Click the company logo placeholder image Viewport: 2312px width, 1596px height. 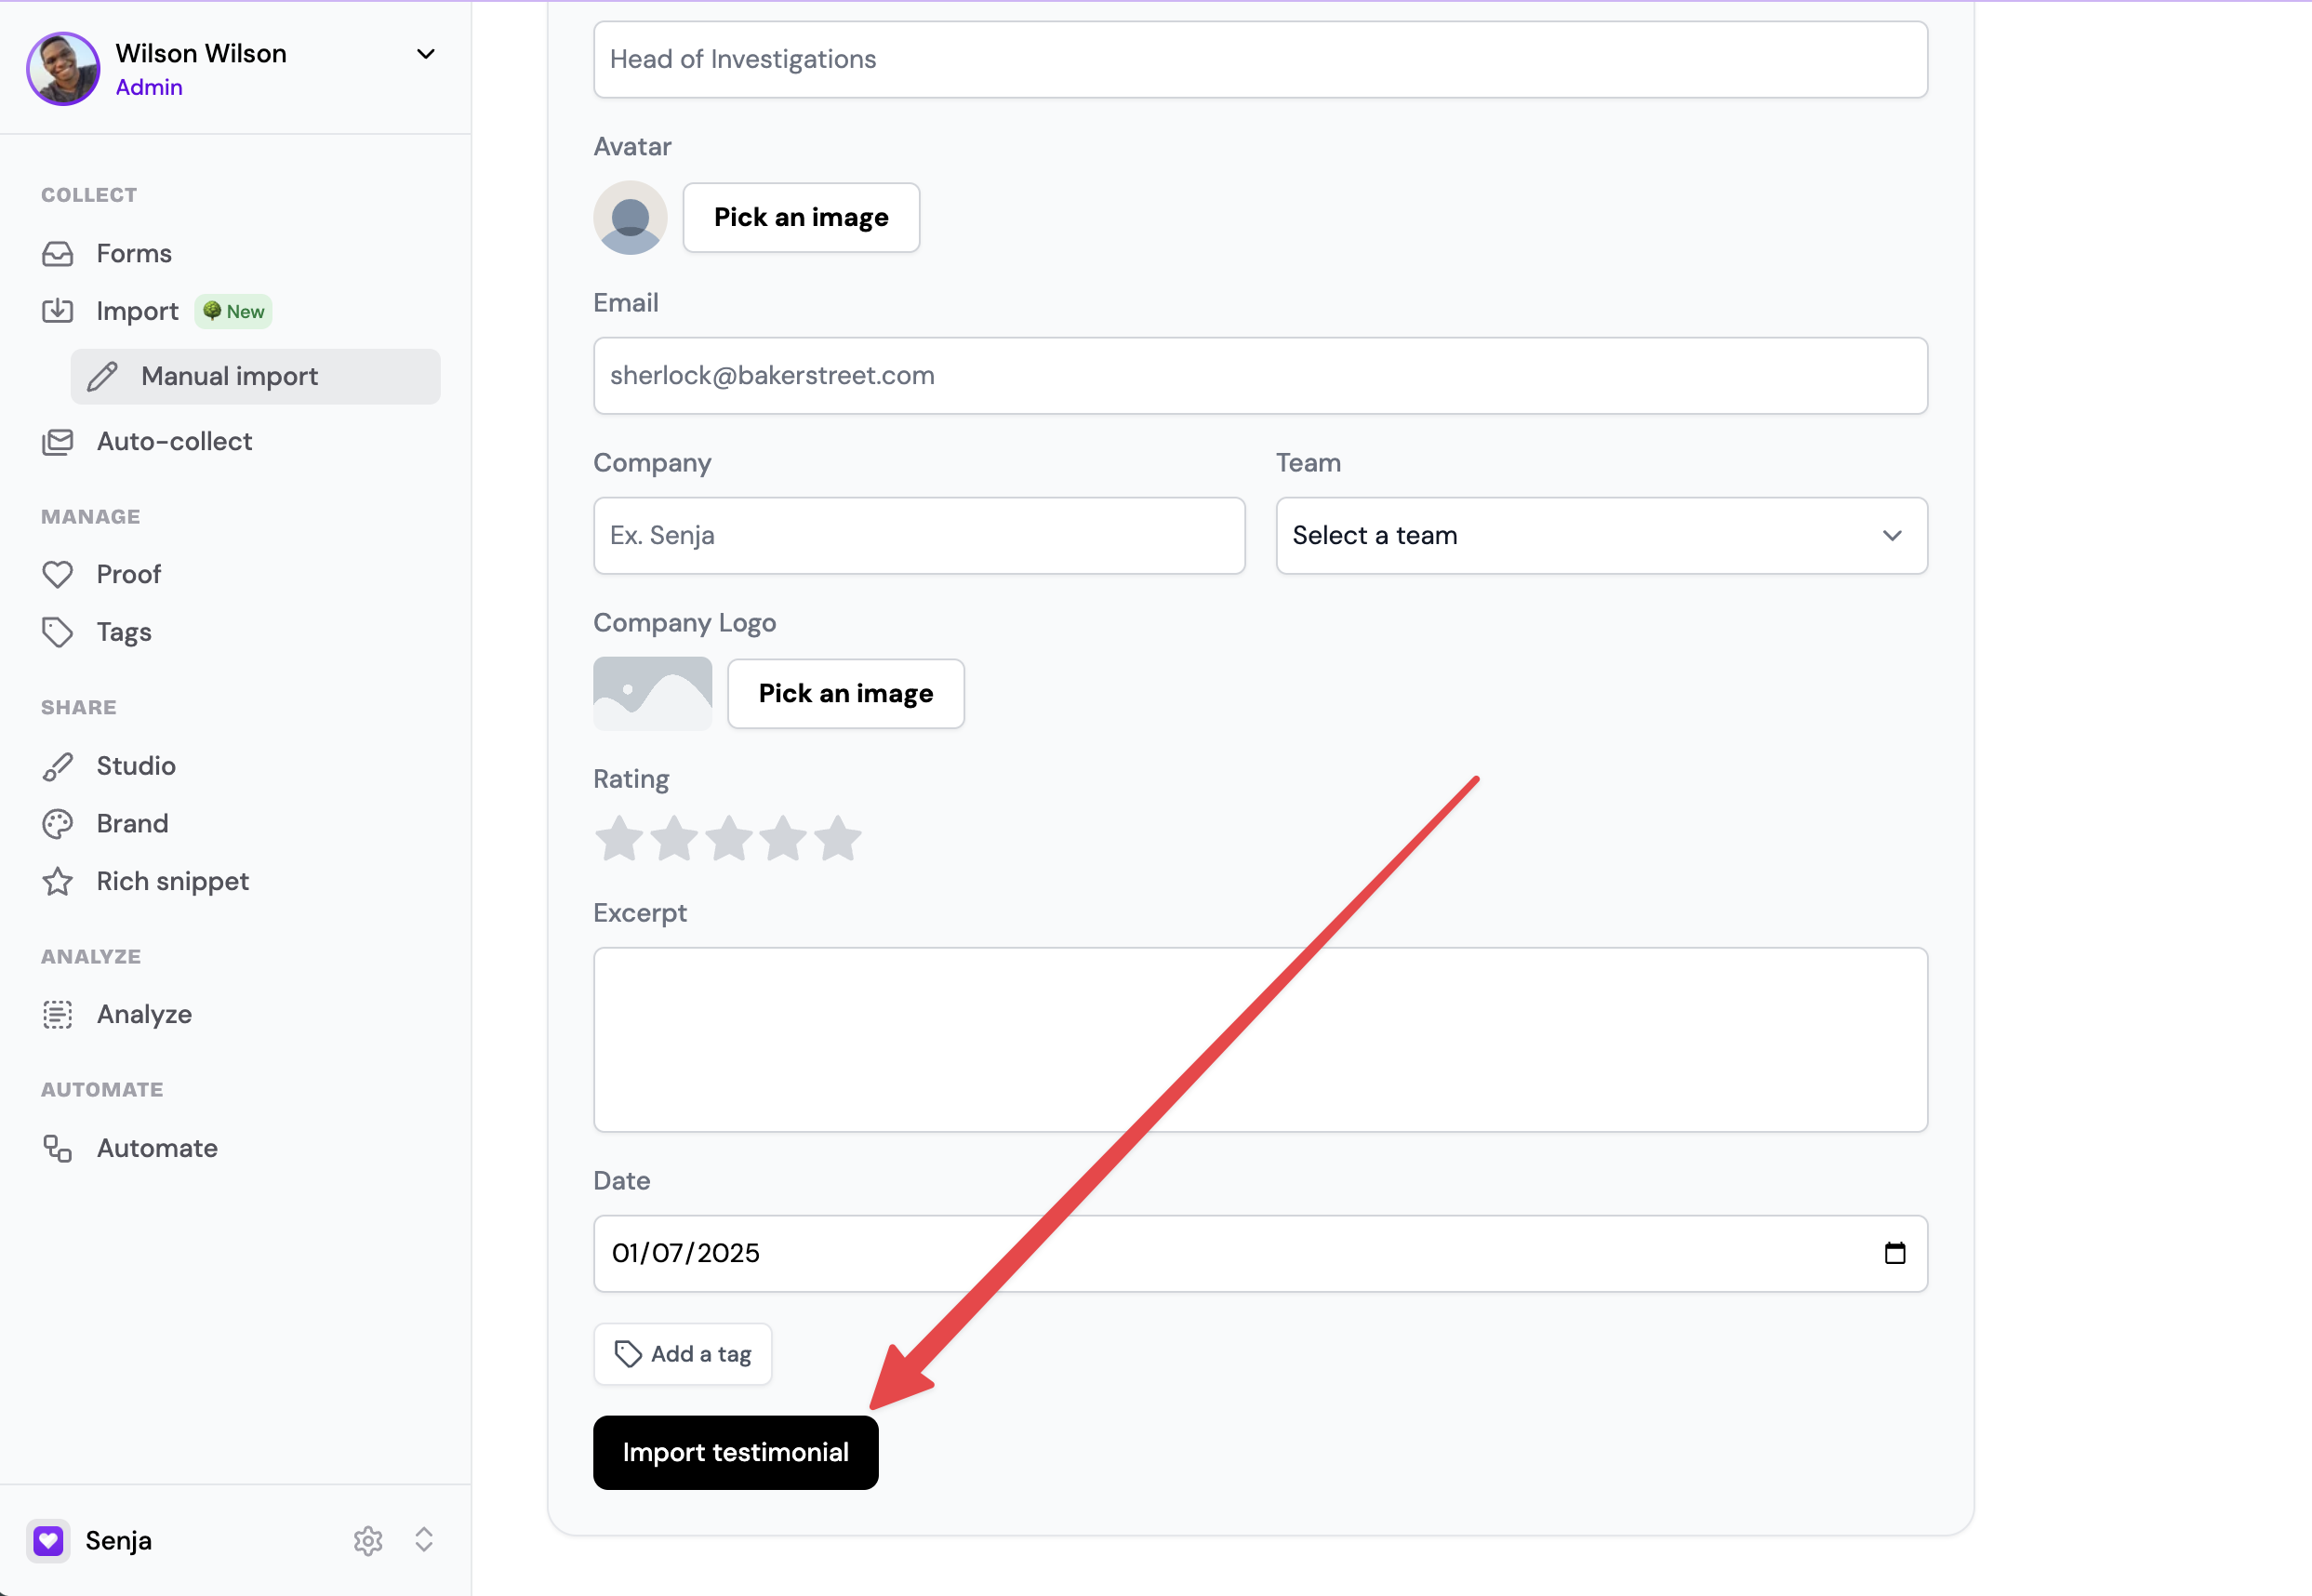coord(652,694)
